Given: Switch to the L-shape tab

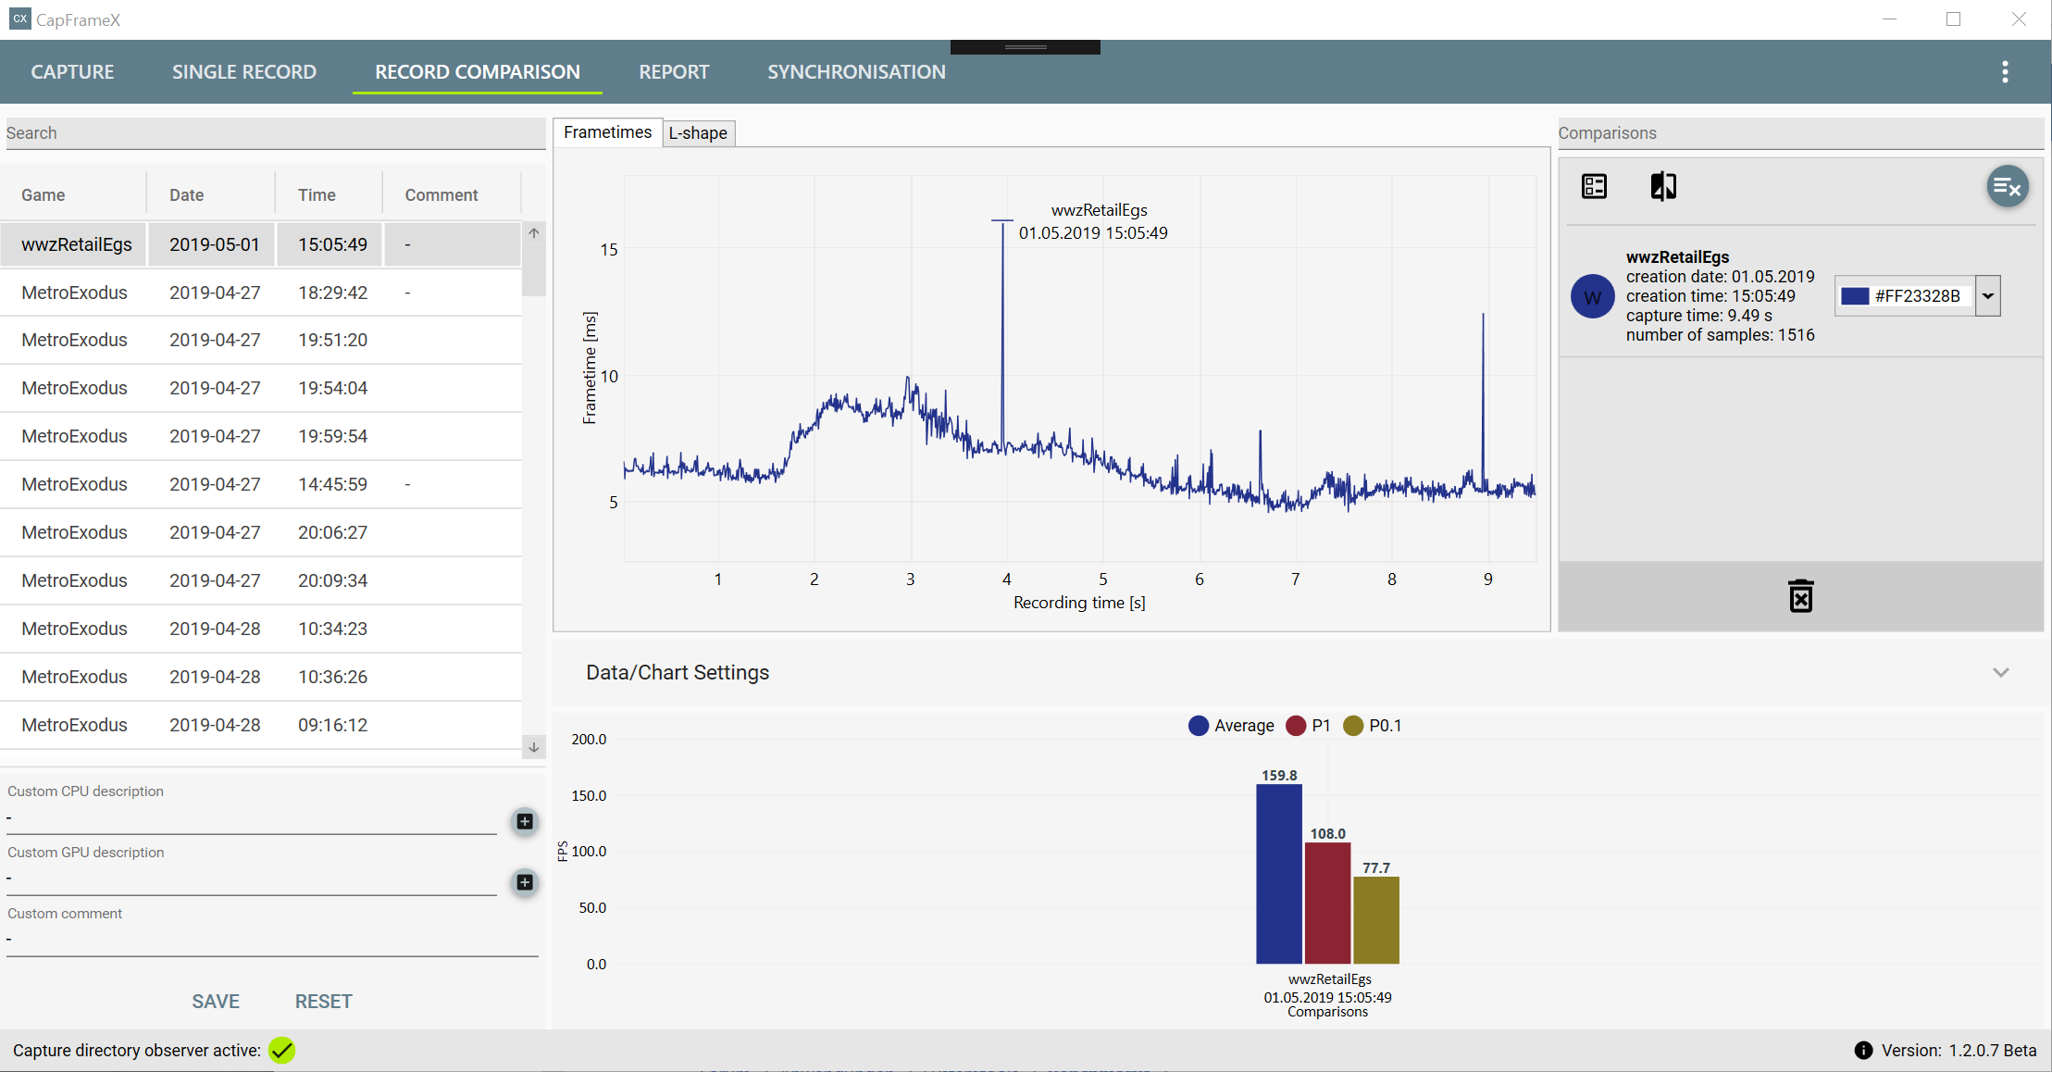Looking at the screenshot, I should [698, 133].
